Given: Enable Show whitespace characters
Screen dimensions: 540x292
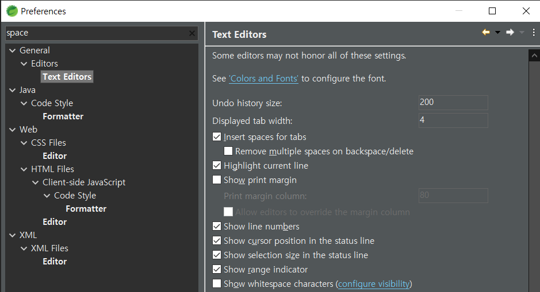Looking at the screenshot, I should tap(217, 284).
